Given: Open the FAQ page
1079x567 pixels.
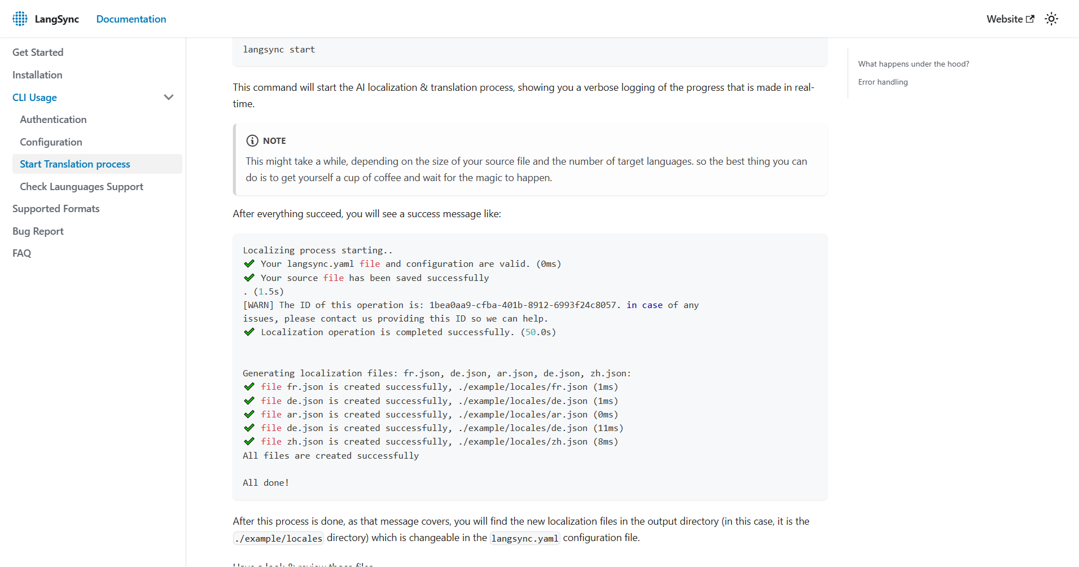Looking at the screenshot, I should click(21, 253).
